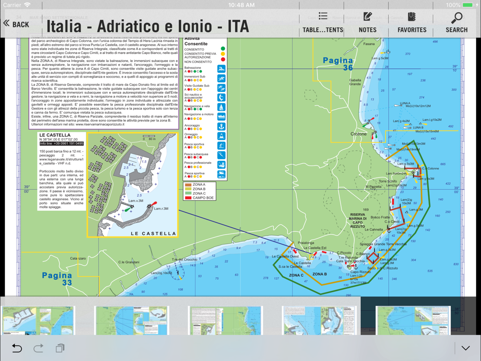Tap the Navigazione a motore boat icon
The height and width of the screenshot is (361, 481).
coord(221,116)
